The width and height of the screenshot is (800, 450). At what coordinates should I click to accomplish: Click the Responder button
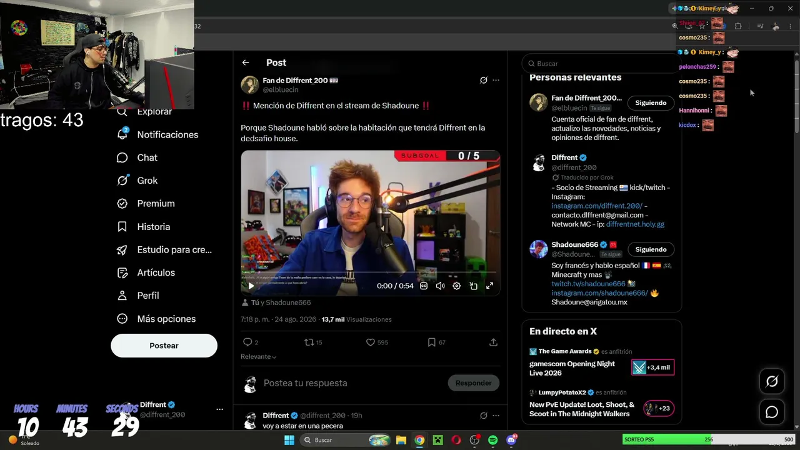(x=473, y=382)
